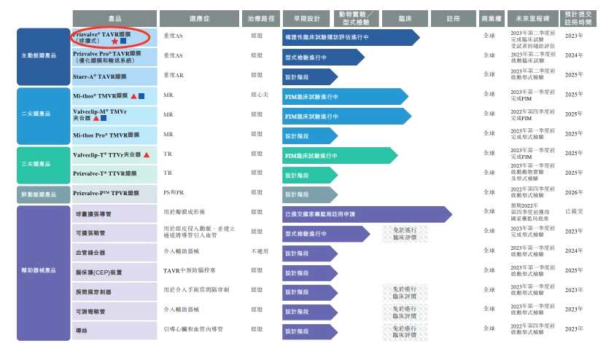Click 免於進行臨床評價 box in the 導絲 row

tap(405, 332)
